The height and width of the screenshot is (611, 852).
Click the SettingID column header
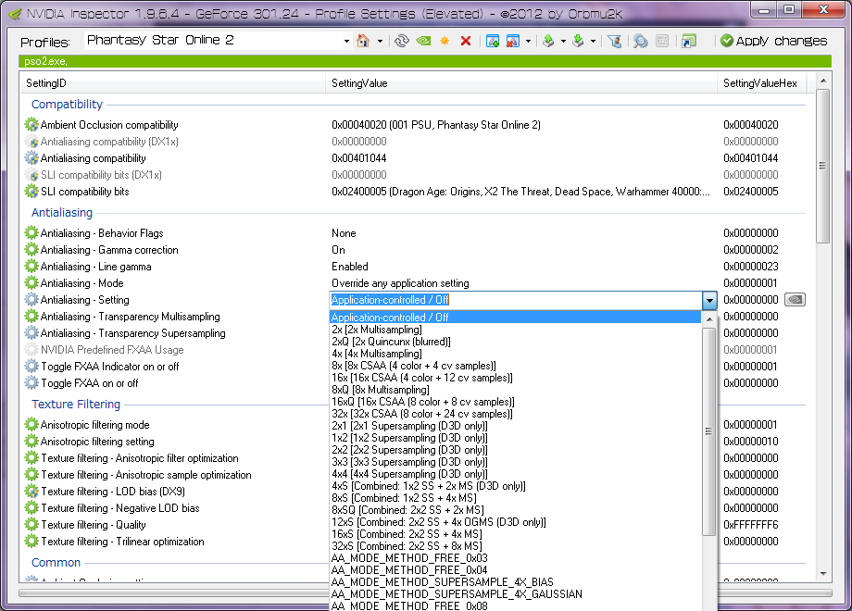(x=173, y=83)
